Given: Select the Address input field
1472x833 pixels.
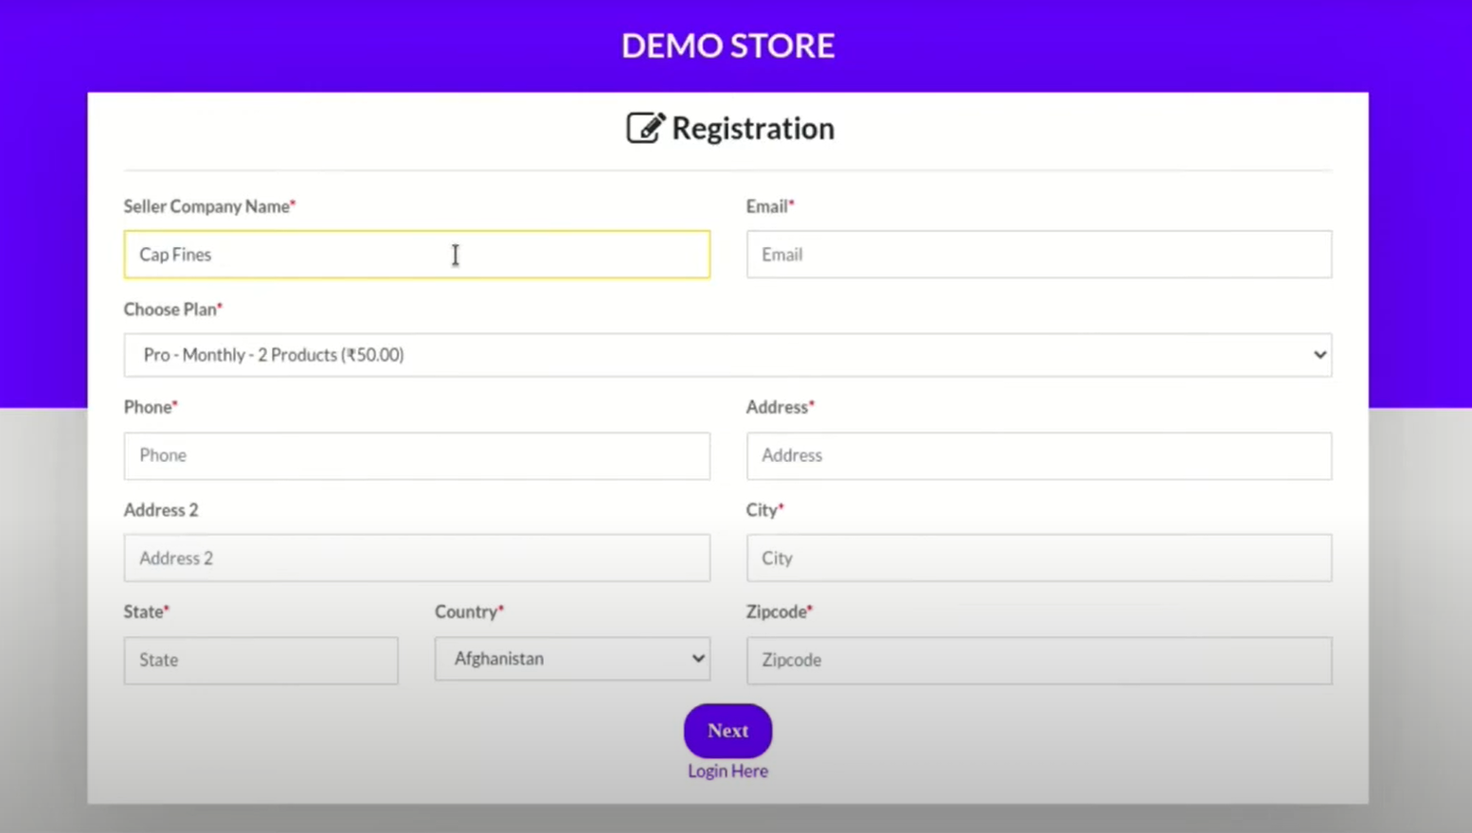Looking at the screenshot, I should [x=1039, y=455].
